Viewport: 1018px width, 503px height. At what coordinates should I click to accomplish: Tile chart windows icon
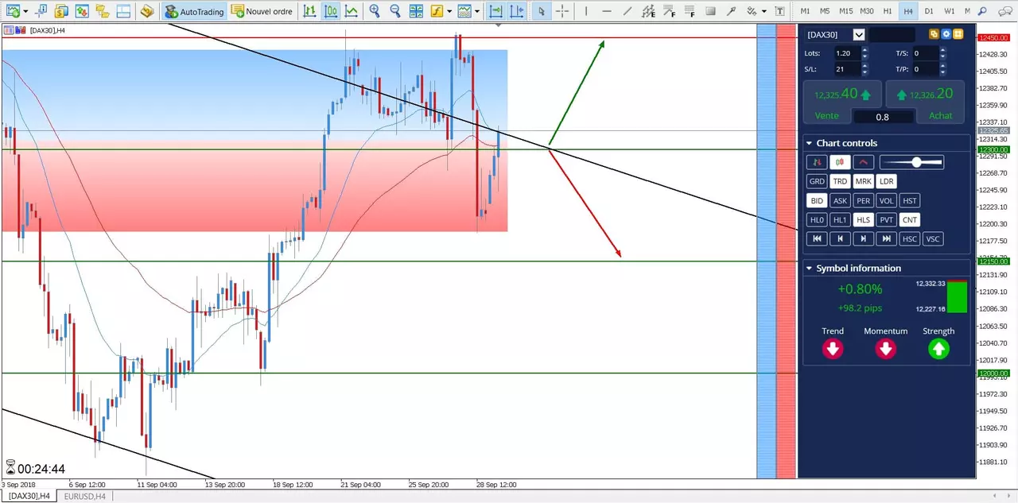pos(416,11)
